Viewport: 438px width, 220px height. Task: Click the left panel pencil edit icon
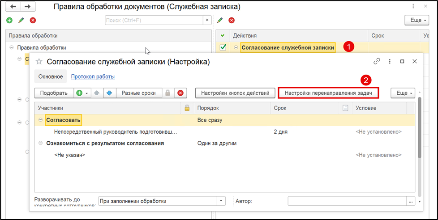point(21,21)
